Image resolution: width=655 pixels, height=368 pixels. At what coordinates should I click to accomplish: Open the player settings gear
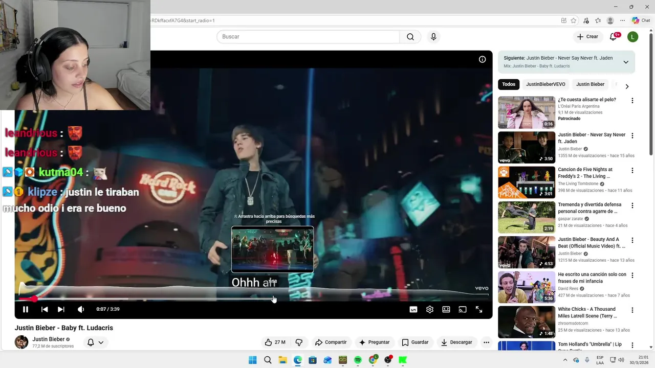point(430,309)
